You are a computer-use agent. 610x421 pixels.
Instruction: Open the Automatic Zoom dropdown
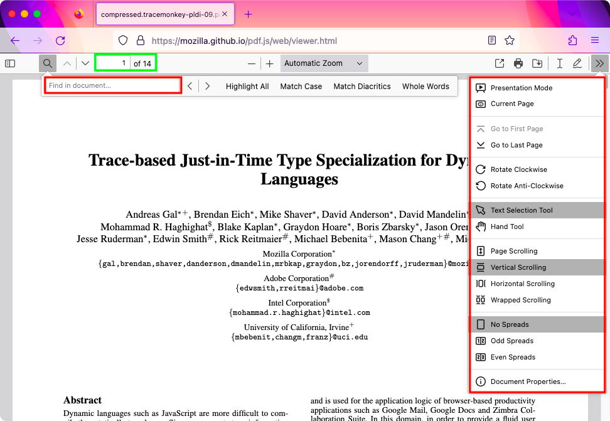(324, 63)
